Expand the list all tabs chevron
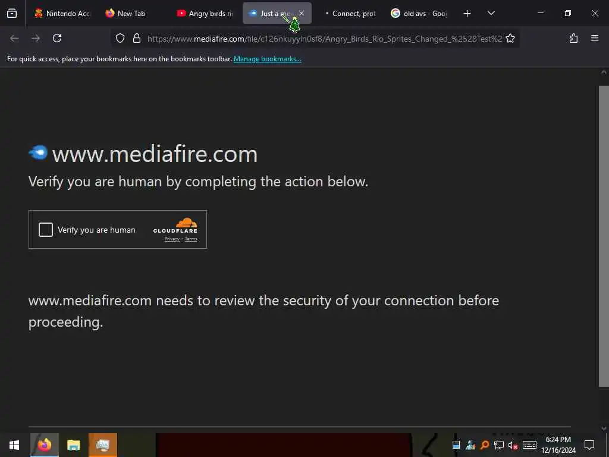The image size is (609, 457). [x=491, y=13]
